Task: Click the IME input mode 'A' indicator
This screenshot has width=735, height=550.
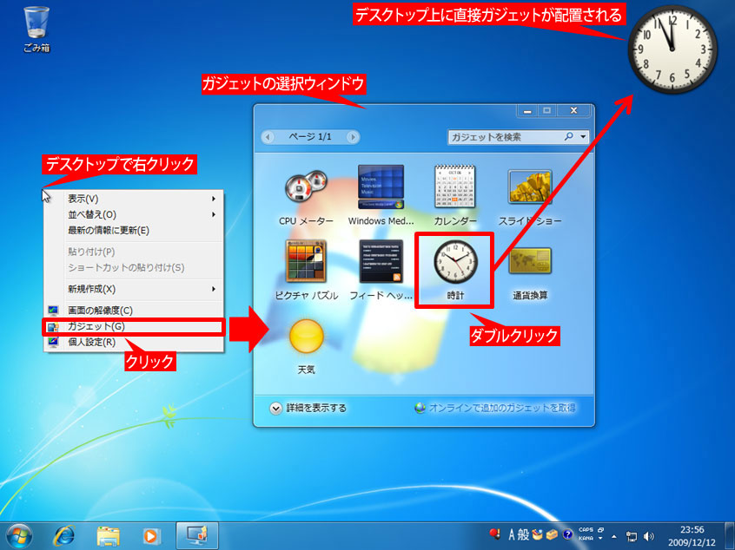Action: click(512, 534)
